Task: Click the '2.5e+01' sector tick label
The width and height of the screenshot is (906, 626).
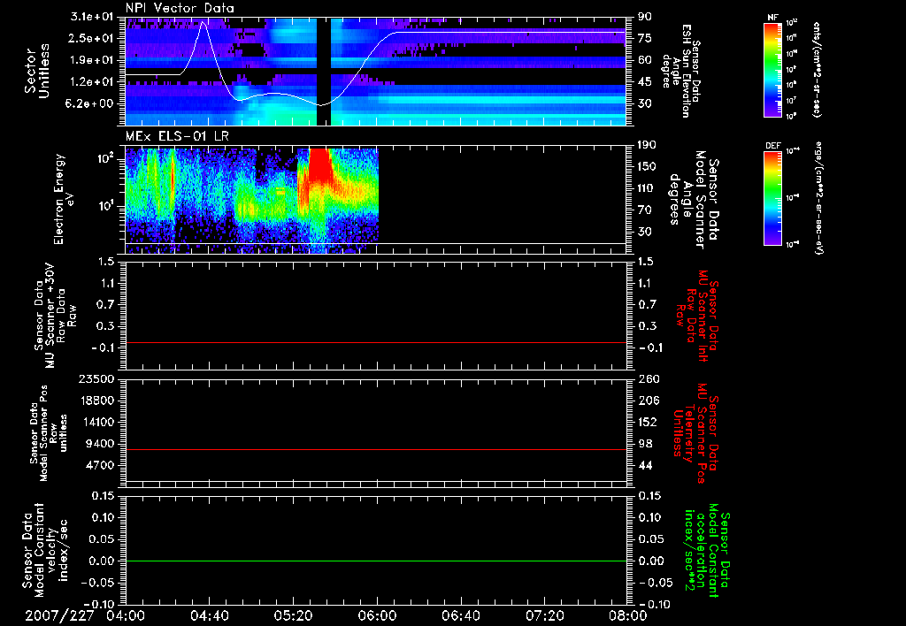Action: pos(92,38)
